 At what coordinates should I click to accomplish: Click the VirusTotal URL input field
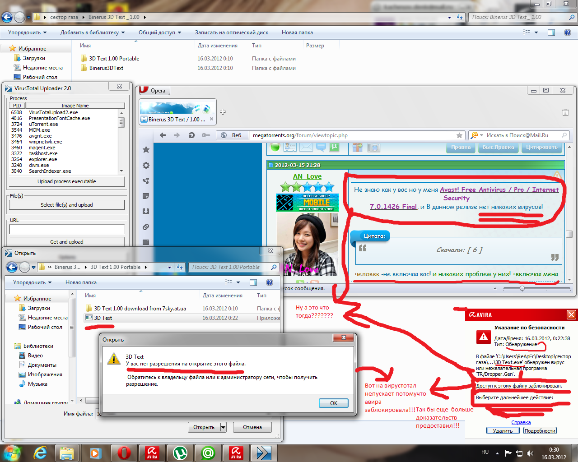tap(67, 229)
